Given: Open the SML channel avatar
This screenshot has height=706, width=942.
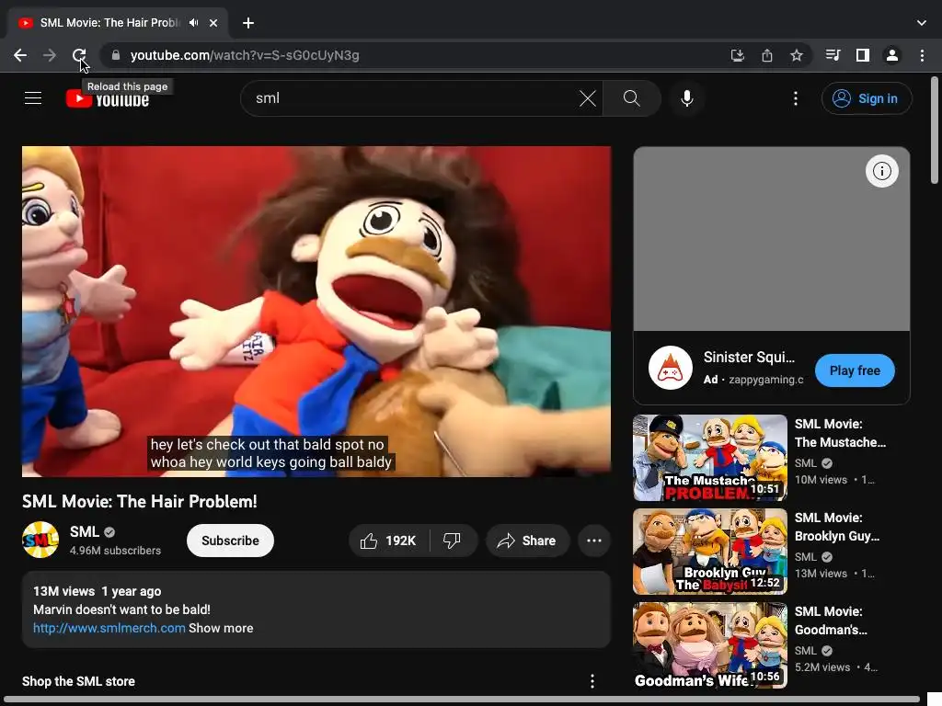Looking at the screenshot, I should click(40, 540).
